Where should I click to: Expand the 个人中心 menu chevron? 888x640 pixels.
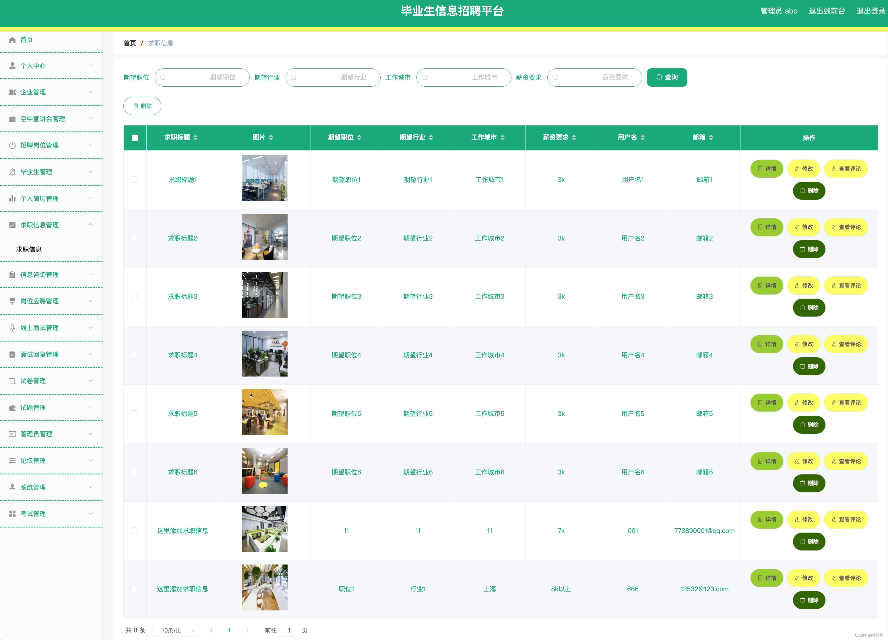(90, 65)
